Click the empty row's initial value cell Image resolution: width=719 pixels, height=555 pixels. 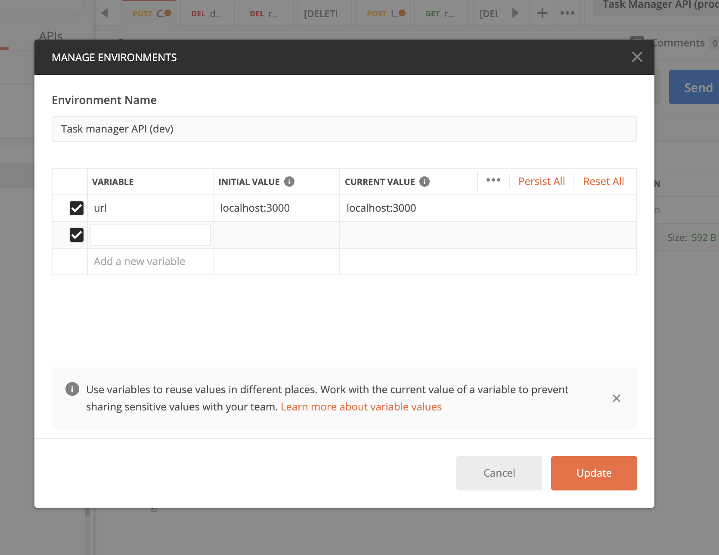pyautogui.click(x=277, y=235)
